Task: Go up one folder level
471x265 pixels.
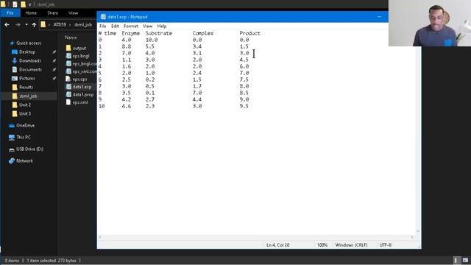Action: coord(34,24)
